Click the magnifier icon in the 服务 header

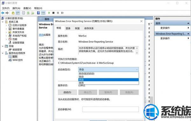point(41,19)
